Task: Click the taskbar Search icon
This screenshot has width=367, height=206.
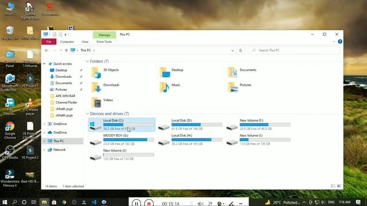Action: tap(14, 202)
